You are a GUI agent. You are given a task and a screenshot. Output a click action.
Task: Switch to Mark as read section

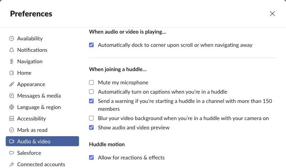pyautogui.click(x=42, y=130)
